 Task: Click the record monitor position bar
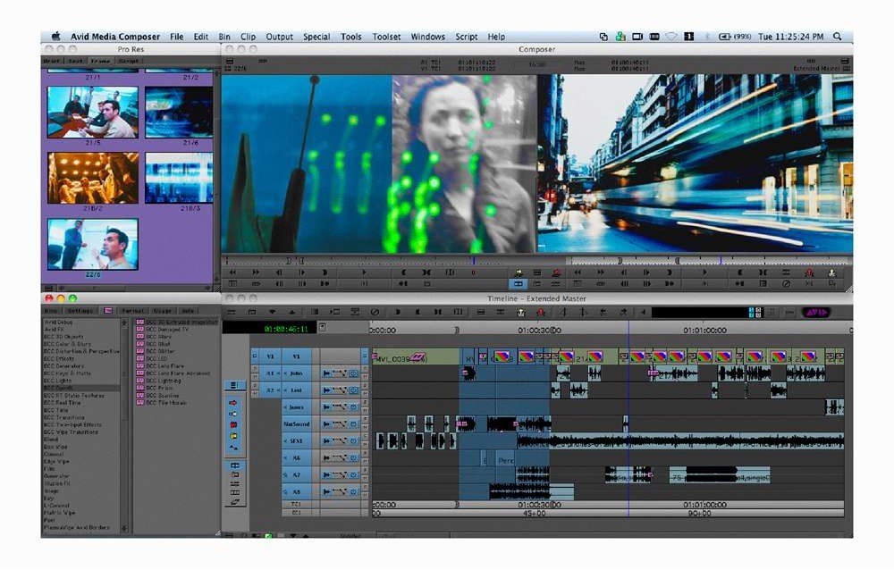[710, 261]
